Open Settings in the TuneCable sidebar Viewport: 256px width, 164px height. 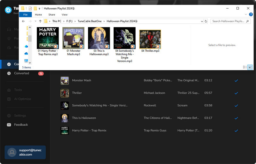pyautogui.click(x=20, y=116)
